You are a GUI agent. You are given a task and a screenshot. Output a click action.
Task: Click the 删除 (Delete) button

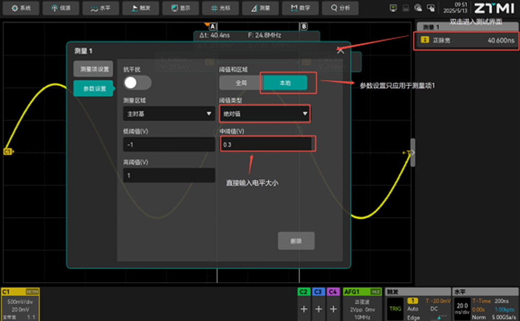point(296,241)
